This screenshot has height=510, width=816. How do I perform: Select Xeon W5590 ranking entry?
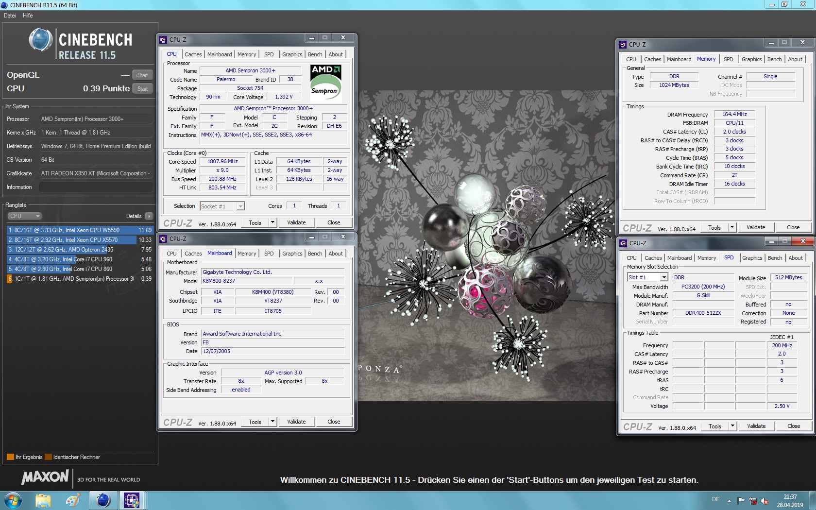pos(80,230)
